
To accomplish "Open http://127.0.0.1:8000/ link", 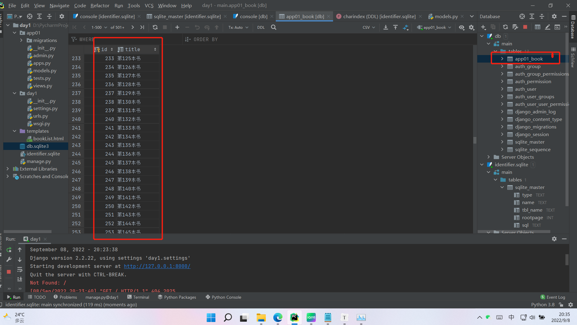I will click(157, 266).
